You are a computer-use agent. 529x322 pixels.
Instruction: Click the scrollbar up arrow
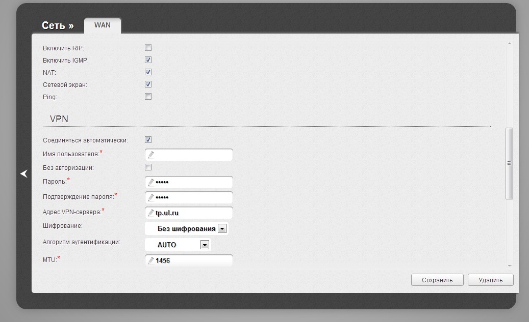[510, 44]
